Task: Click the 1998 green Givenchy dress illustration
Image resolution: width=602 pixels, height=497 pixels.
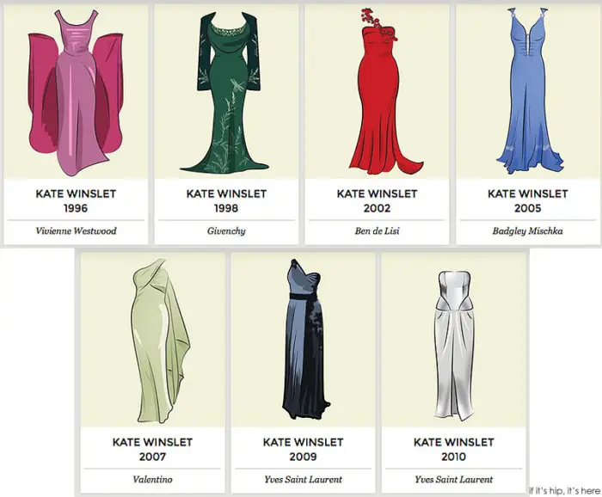Action: click(x=226, y=92)
